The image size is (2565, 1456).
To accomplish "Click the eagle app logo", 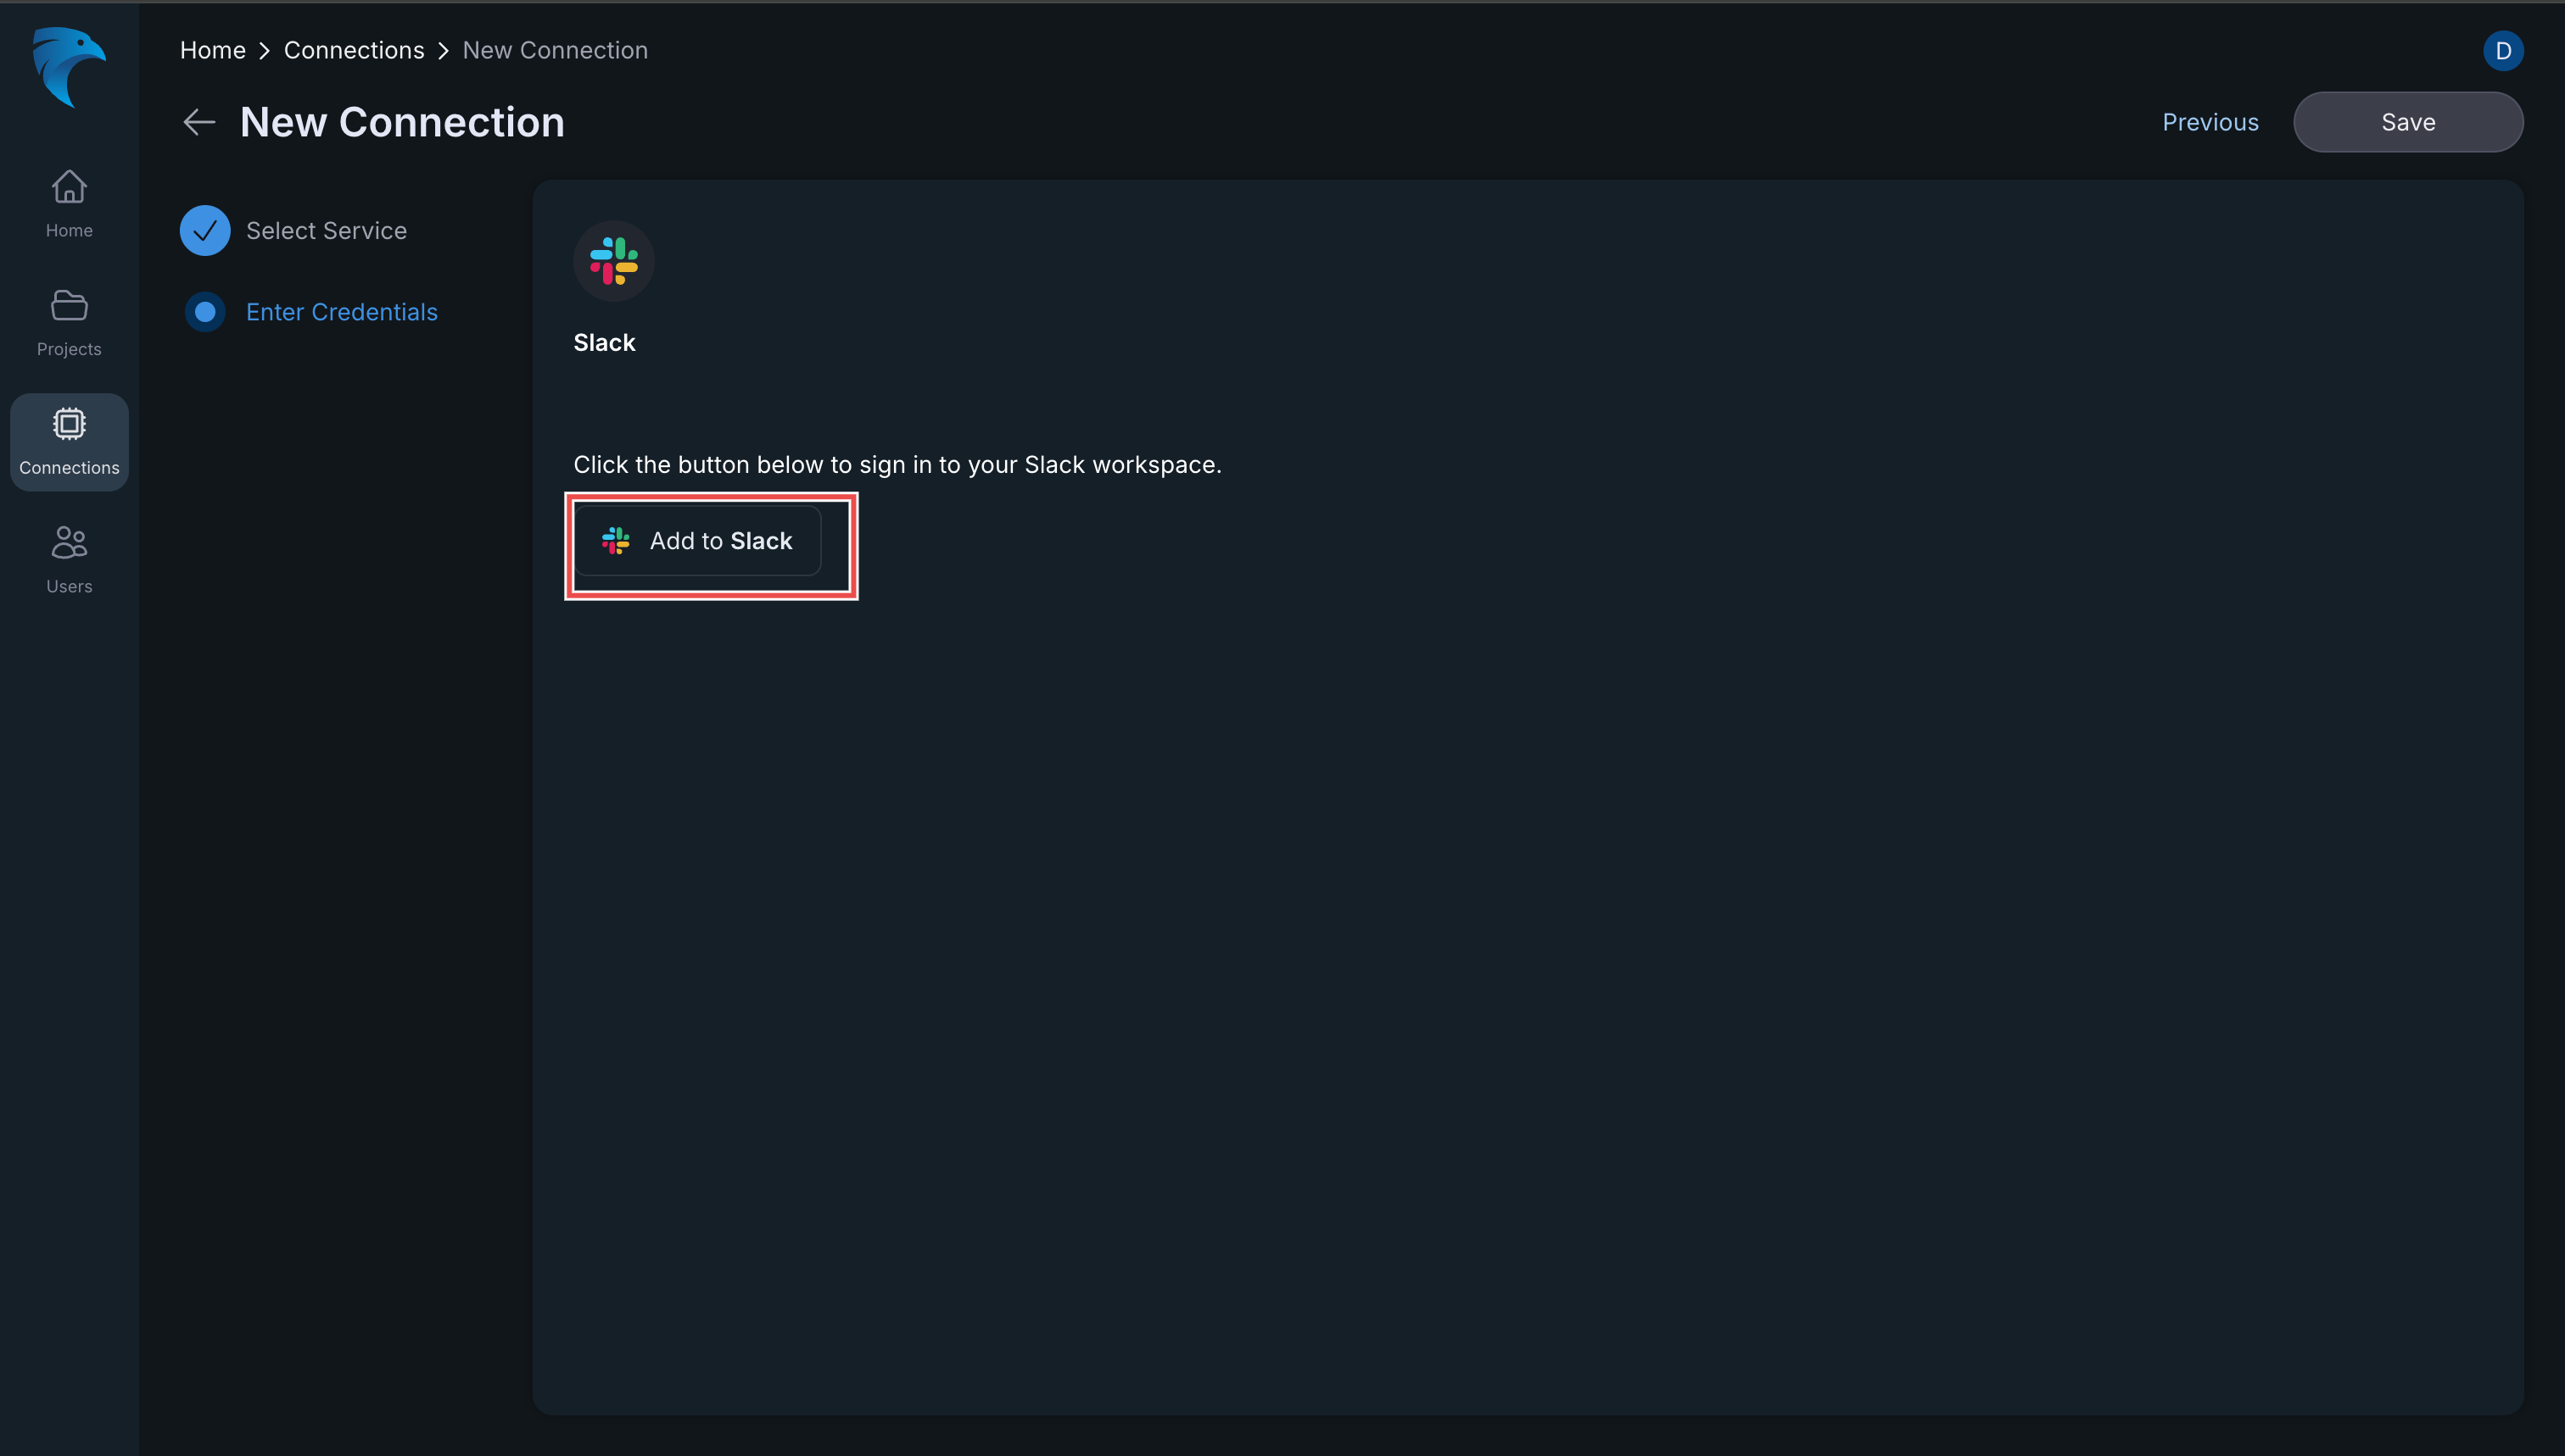I will click(68, 68).
